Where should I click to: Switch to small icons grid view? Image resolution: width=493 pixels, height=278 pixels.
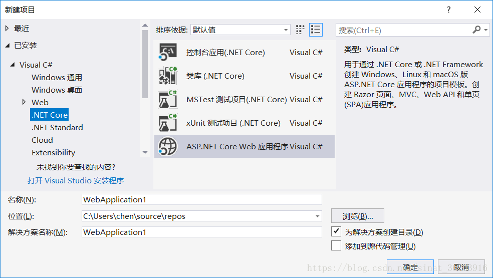point(300,30)
